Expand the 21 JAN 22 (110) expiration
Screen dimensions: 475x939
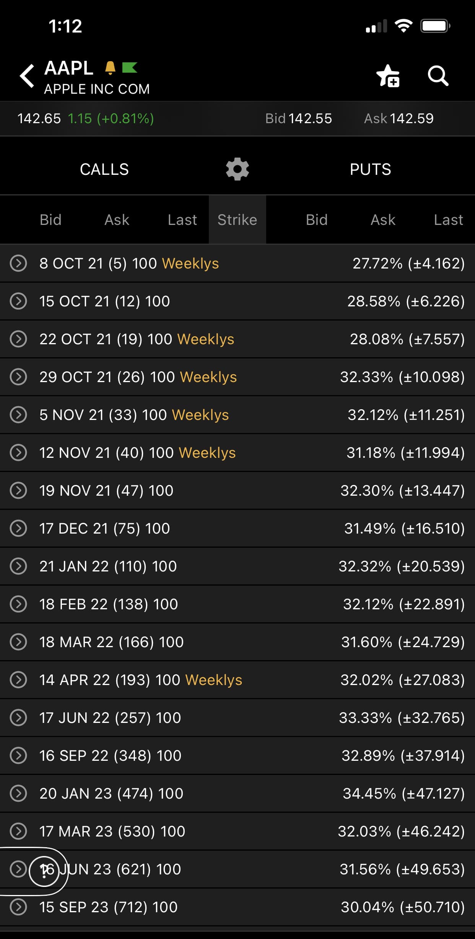[18, 566]
